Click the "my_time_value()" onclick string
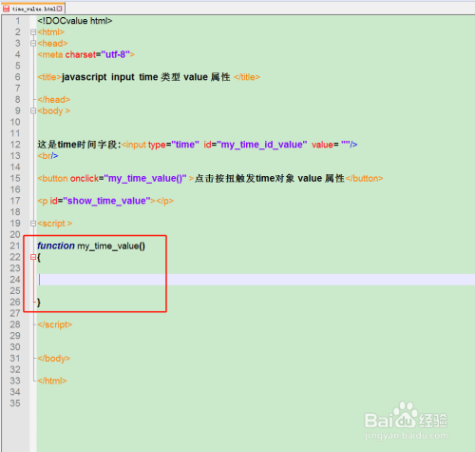 click(x=145, y=178)
